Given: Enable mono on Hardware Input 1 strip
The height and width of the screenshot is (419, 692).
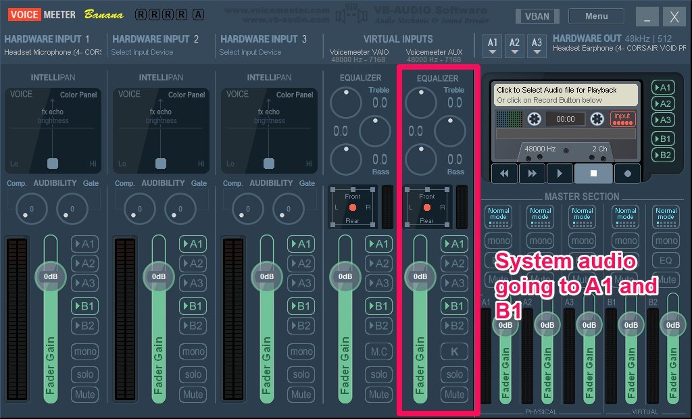Looking at the screenshot, I should (x=84, y=351).
